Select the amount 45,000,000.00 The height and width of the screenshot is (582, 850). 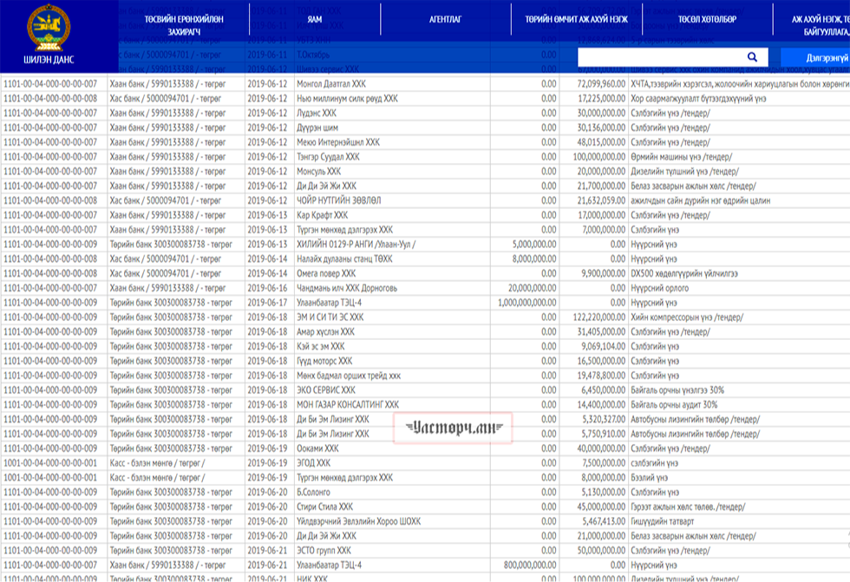[601, 507]
